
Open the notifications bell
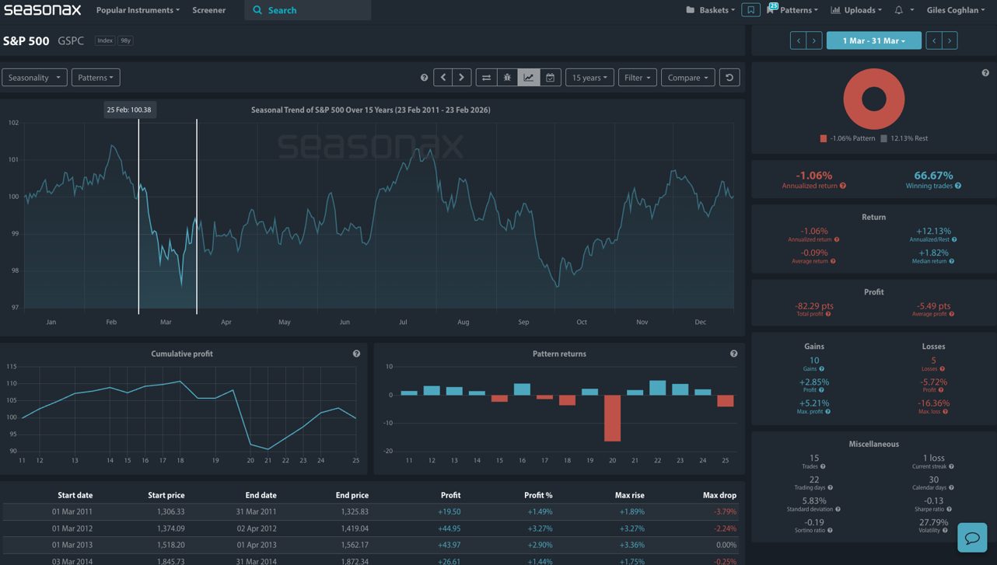[x=899, y=10]
